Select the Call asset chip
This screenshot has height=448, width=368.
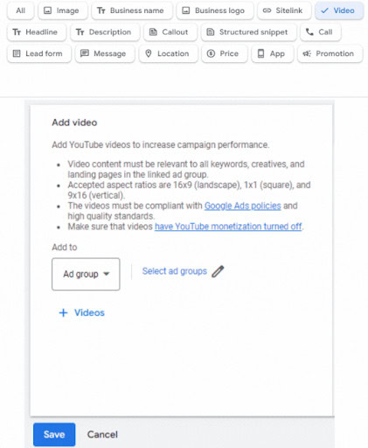321,32
